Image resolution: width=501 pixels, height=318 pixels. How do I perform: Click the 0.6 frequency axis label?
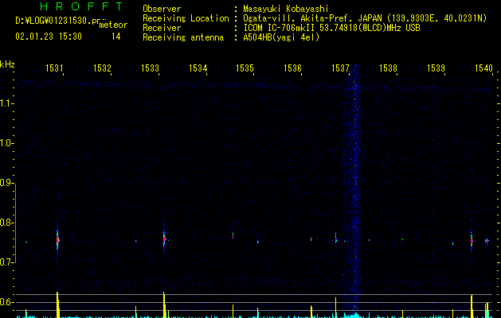(7, 302)
